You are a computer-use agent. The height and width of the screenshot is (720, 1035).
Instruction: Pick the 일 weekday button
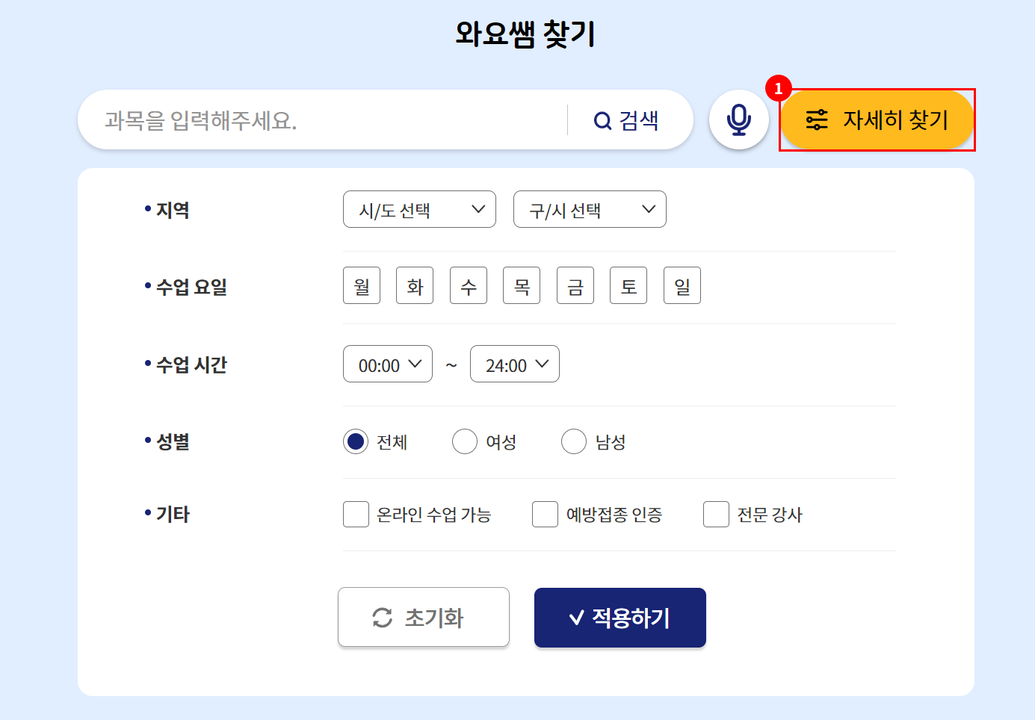[682, 285]
